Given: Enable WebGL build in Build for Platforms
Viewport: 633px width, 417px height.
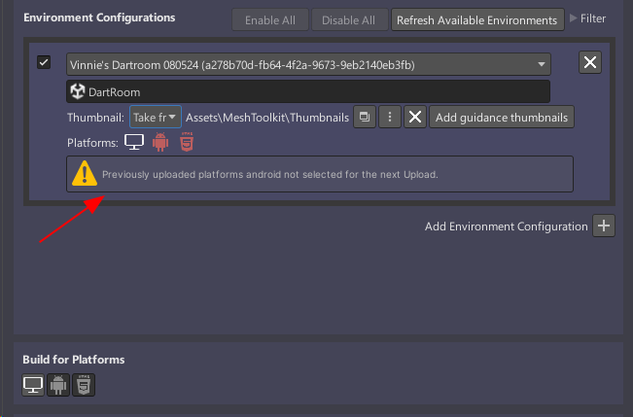Looking at the screenshot, I should [x=84, y=385].
